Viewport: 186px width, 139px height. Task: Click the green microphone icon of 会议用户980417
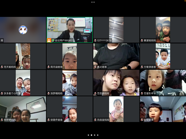point(53,40)
